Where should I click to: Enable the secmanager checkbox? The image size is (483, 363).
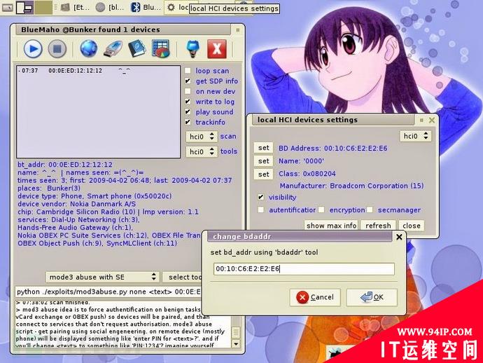(x=370, y=210)
